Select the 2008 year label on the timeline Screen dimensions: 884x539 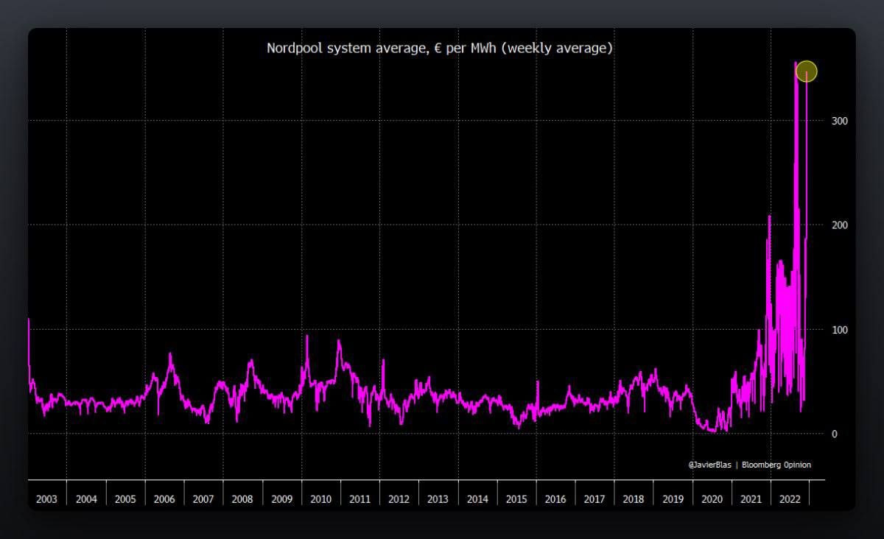[x=242, y=499]
